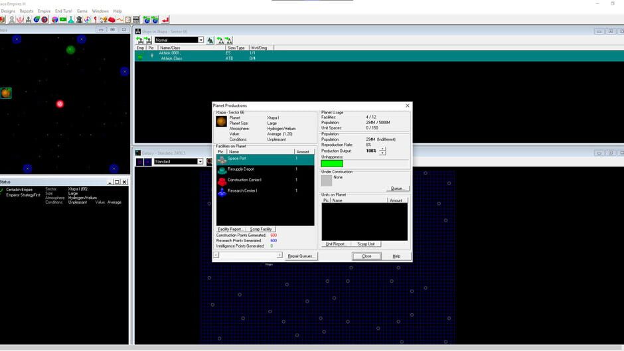Image resolution: width=624 pixels, height=351 pixels.
Task: Select the Research Center I facility
Action: pyautogui.click(x=242, y=191)
